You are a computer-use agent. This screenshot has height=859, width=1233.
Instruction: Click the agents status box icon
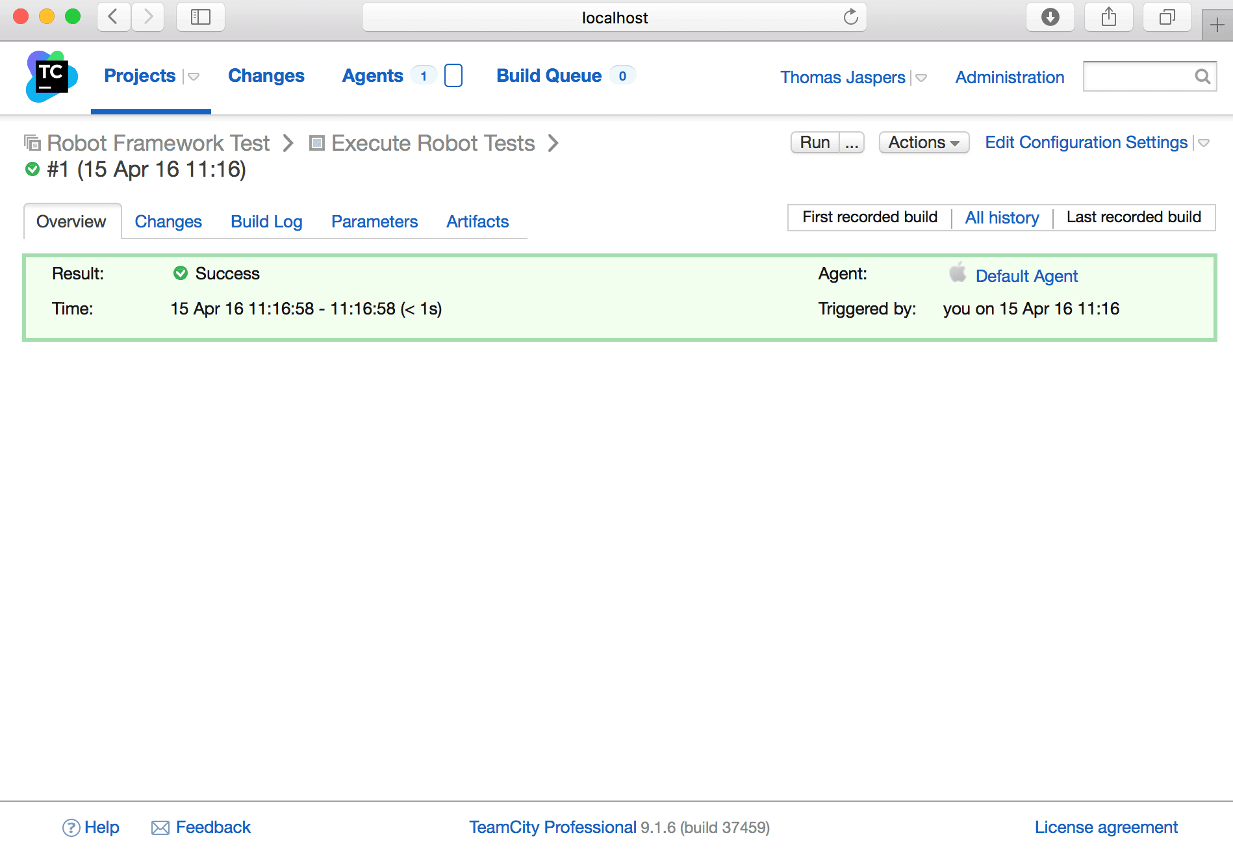453,76
